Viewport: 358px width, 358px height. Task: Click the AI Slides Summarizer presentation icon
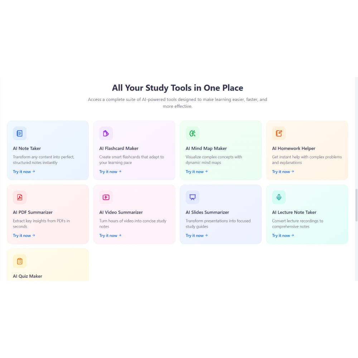(x=192, y=197)
